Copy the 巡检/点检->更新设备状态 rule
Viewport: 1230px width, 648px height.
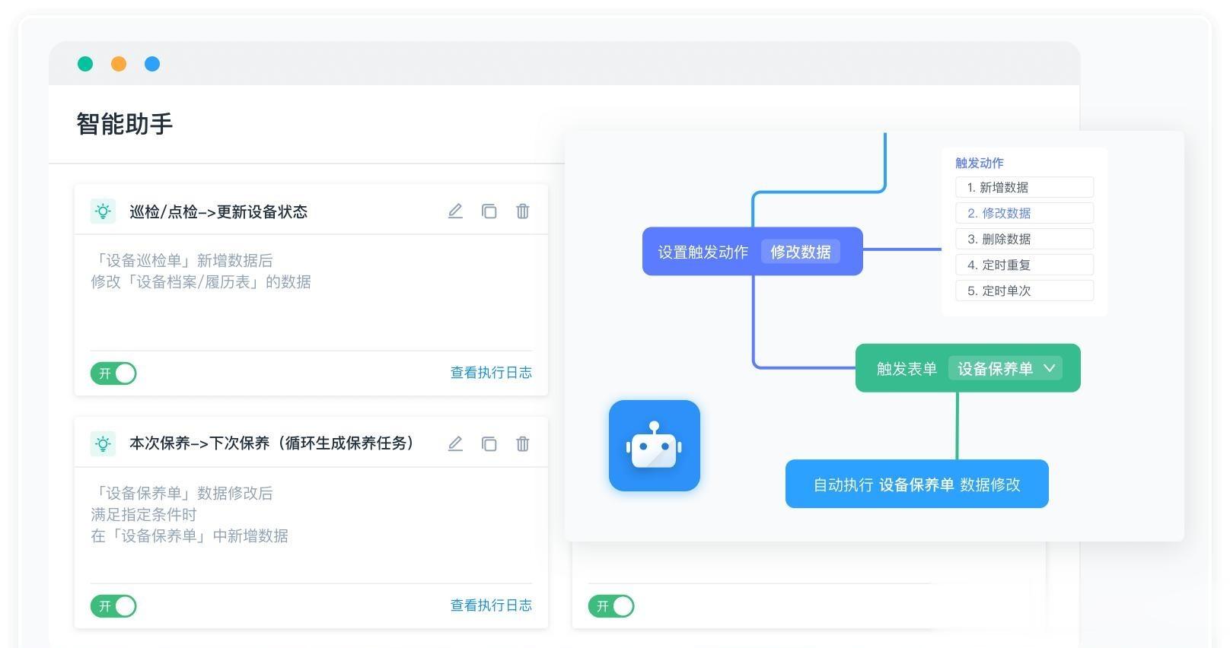coord(489,211)
